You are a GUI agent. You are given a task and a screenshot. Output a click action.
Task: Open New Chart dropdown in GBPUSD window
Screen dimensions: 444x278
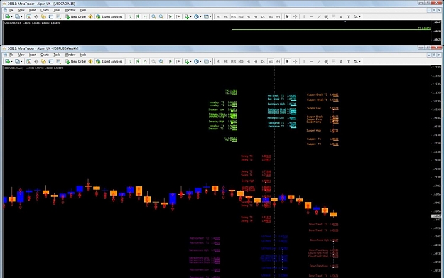pyautogui.click(x=11, y=61)
